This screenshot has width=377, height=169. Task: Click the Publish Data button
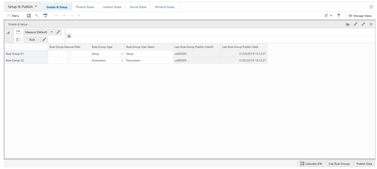(364, 164)
